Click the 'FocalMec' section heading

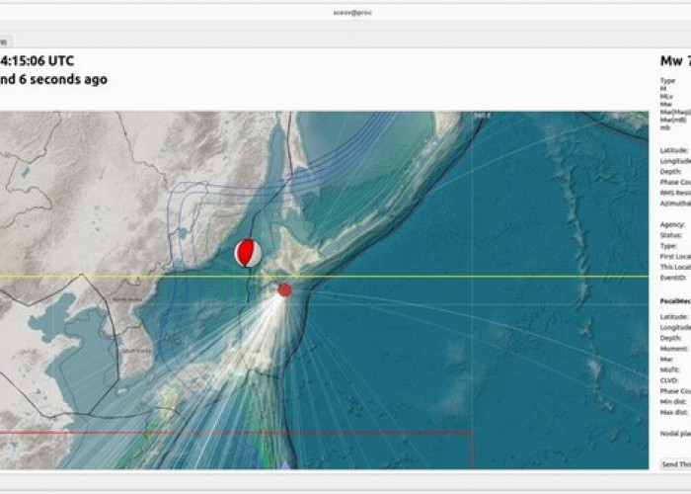(675, 300)
